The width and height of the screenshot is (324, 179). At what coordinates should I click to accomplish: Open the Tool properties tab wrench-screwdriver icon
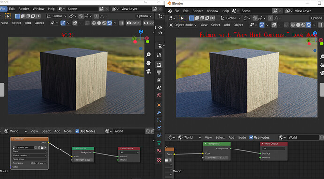tap(159, 55)
